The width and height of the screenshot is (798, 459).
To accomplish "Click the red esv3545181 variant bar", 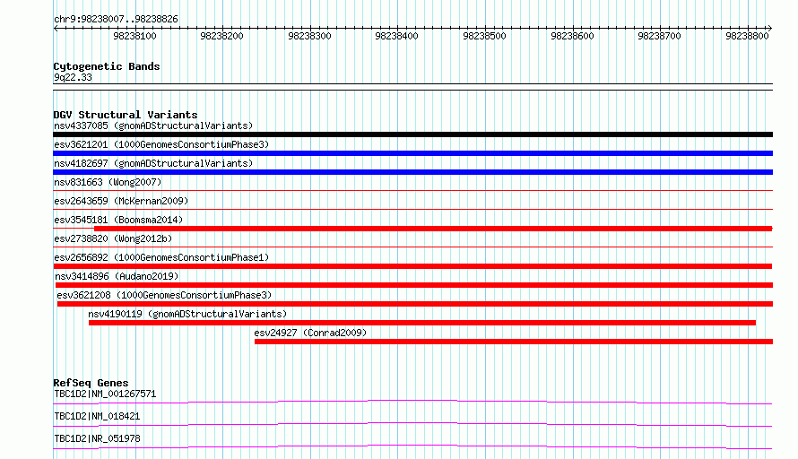I will click(433, 229).
